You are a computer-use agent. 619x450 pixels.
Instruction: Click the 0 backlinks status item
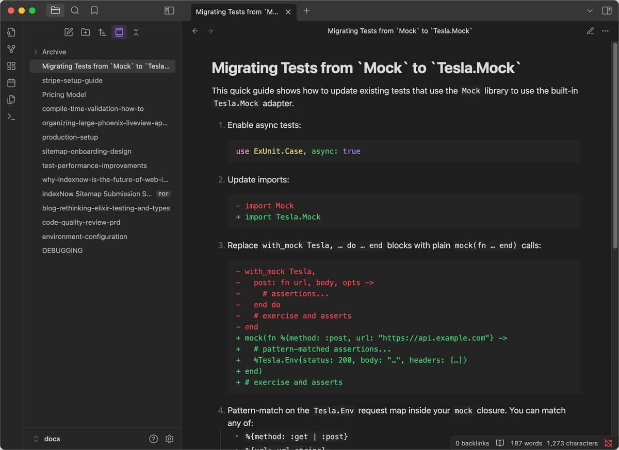472,443
